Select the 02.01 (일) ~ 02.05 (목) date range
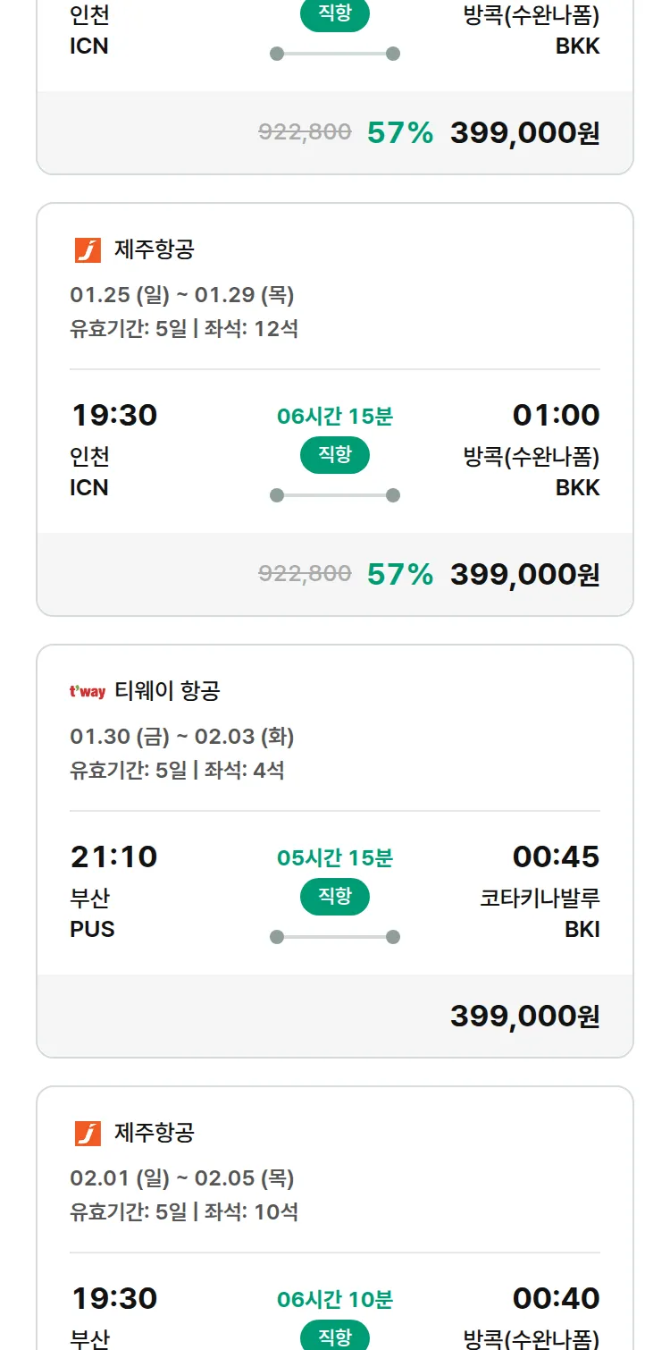Image resolution: width=670 pixels, height=1350 pixels. click(182, 1178)
